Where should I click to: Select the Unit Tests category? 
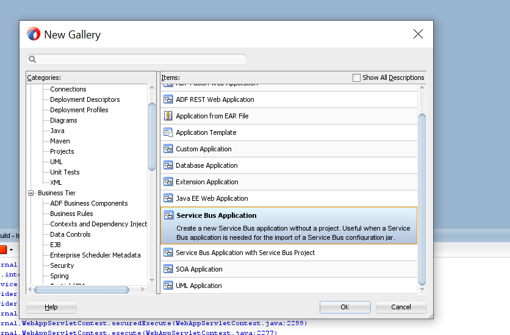click(65, 172)
